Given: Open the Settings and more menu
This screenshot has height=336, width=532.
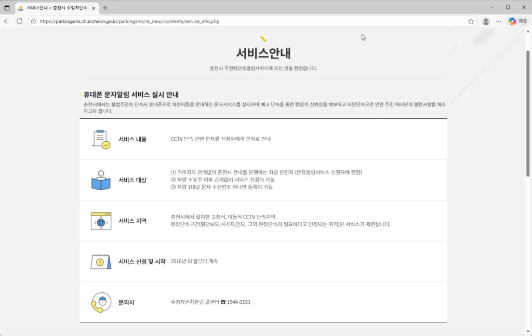Looking at the screenshot, I should pyautogui.click(x=498, y=22).
